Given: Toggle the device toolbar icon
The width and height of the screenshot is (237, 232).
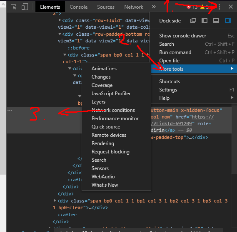Looking at the screenshot, I should coord(25,7).
